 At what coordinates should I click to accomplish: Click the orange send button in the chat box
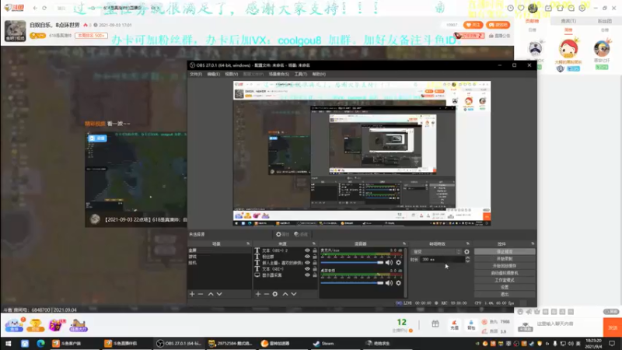613,327
